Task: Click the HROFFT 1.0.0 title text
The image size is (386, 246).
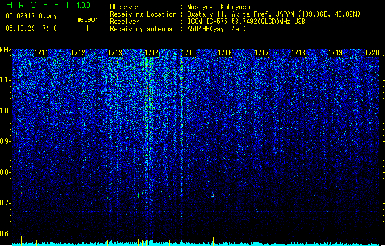Action: 48,5
